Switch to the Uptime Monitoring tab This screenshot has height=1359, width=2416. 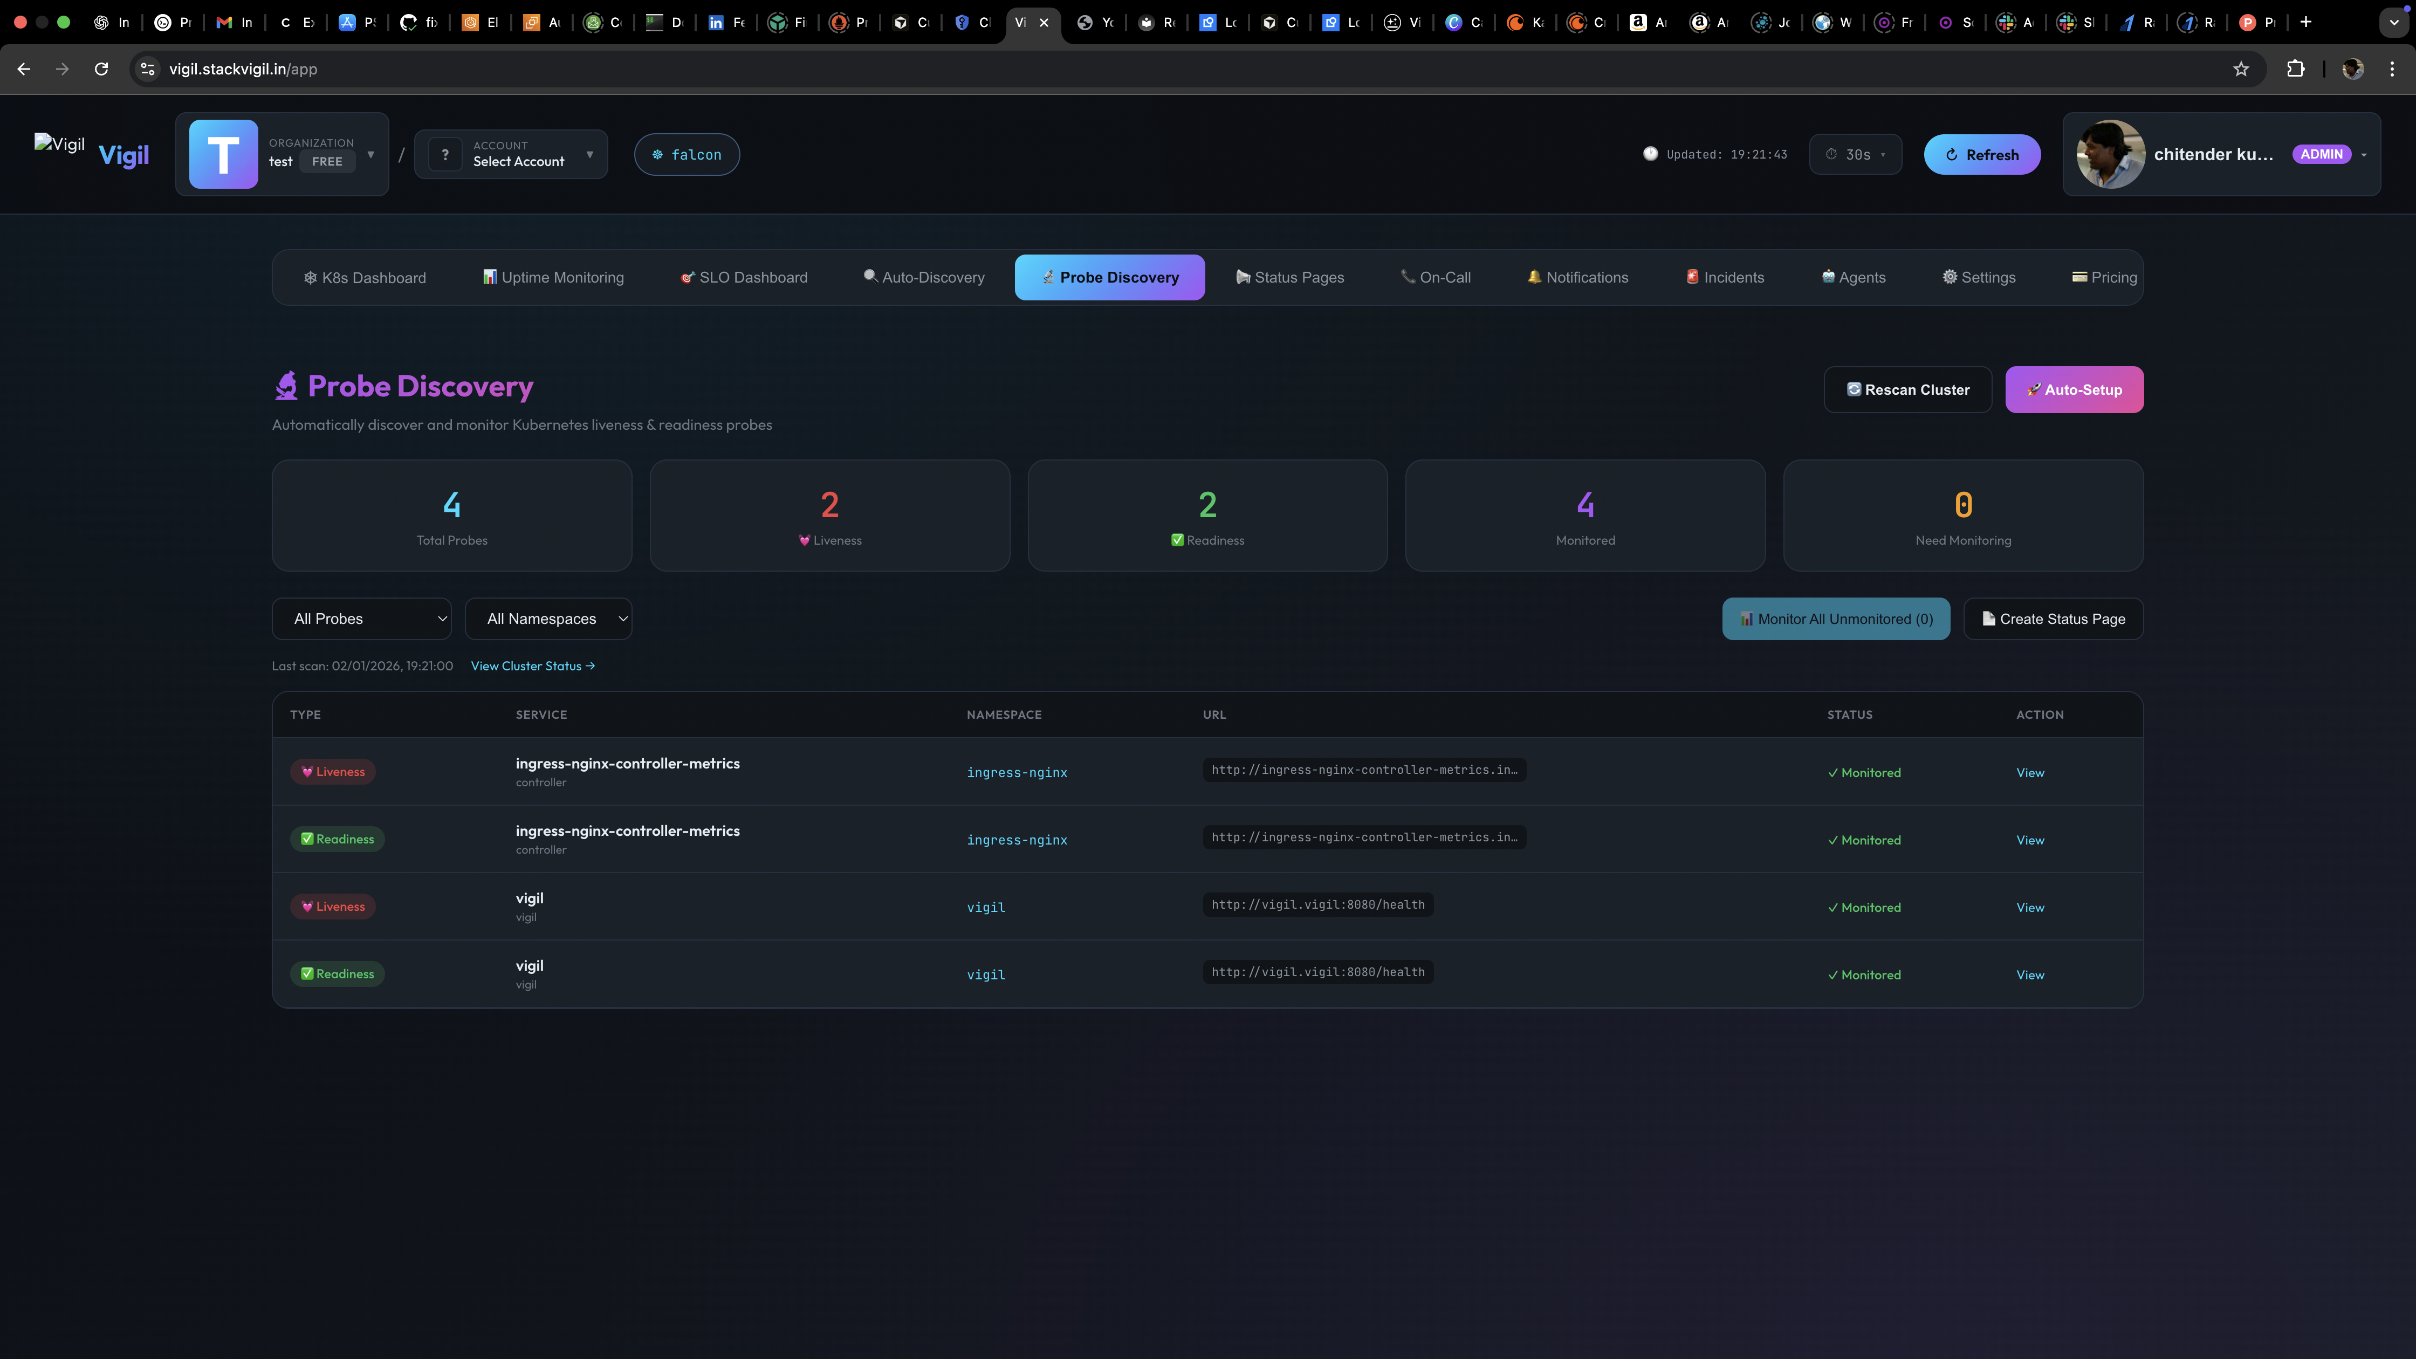click(x=552, y=278)
